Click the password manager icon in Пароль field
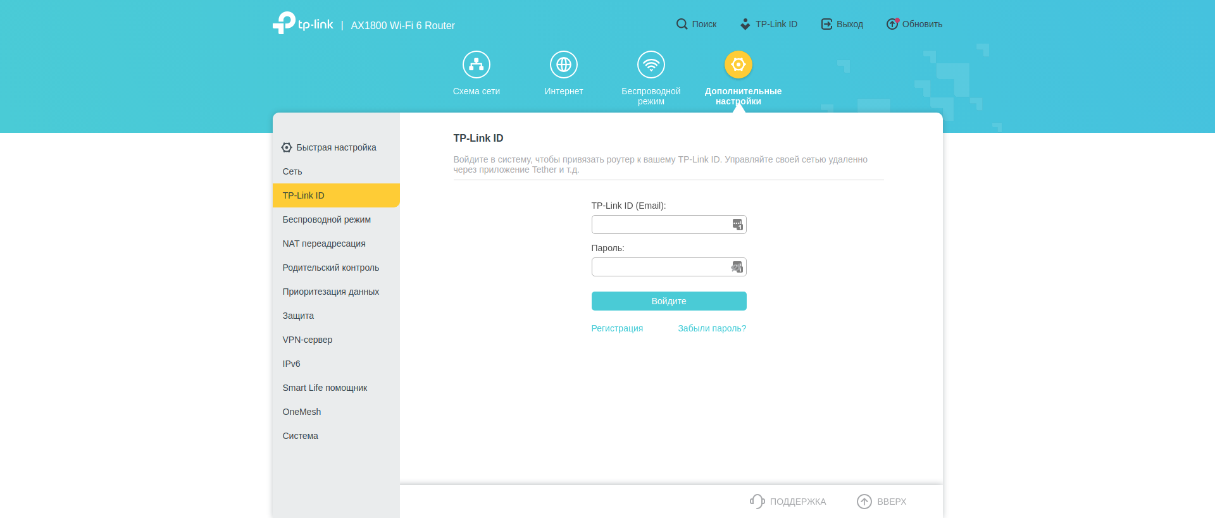Viewport: 1215px width, 518px height. [x=737, y=267]
